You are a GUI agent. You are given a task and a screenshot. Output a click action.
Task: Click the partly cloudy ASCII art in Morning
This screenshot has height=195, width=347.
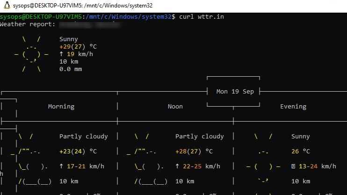(x=31, y=159)
